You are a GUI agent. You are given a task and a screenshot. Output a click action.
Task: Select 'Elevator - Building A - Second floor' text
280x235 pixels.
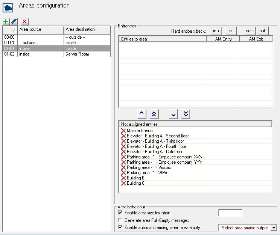click(x=158, y=136)
